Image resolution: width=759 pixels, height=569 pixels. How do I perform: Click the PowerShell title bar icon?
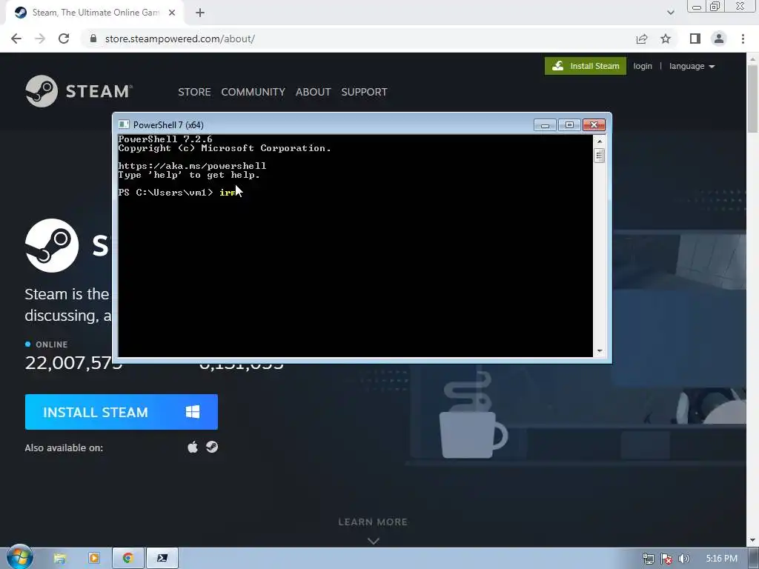(124, 124)
